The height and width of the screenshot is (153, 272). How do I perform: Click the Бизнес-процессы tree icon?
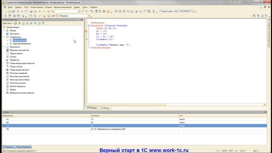8,86
